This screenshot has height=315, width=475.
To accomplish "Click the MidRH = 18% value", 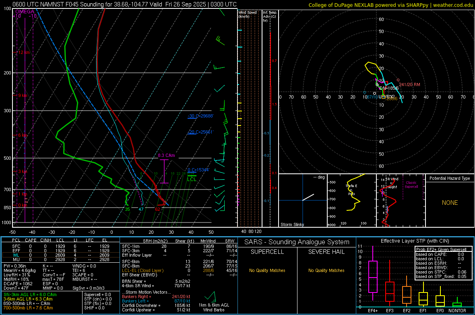I will point(16,279).
